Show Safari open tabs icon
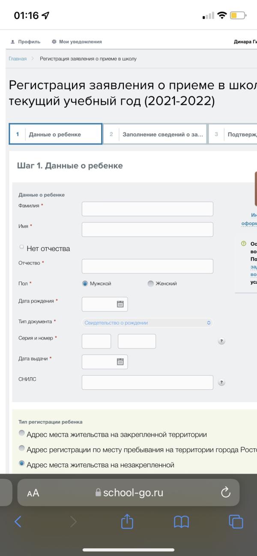 236,521
